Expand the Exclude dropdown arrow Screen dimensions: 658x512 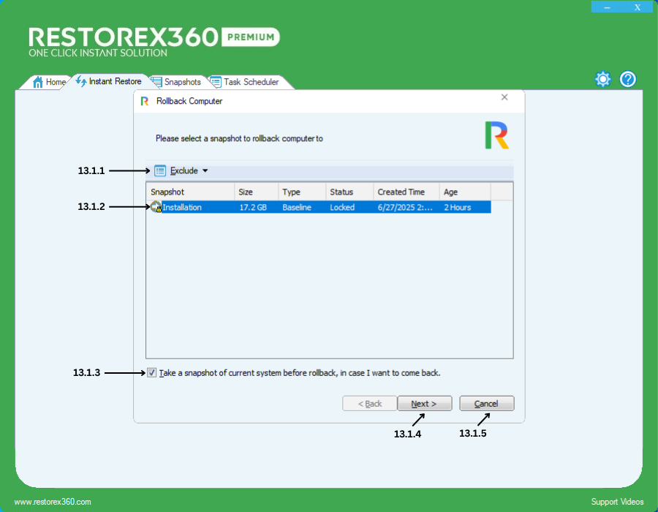205,170
